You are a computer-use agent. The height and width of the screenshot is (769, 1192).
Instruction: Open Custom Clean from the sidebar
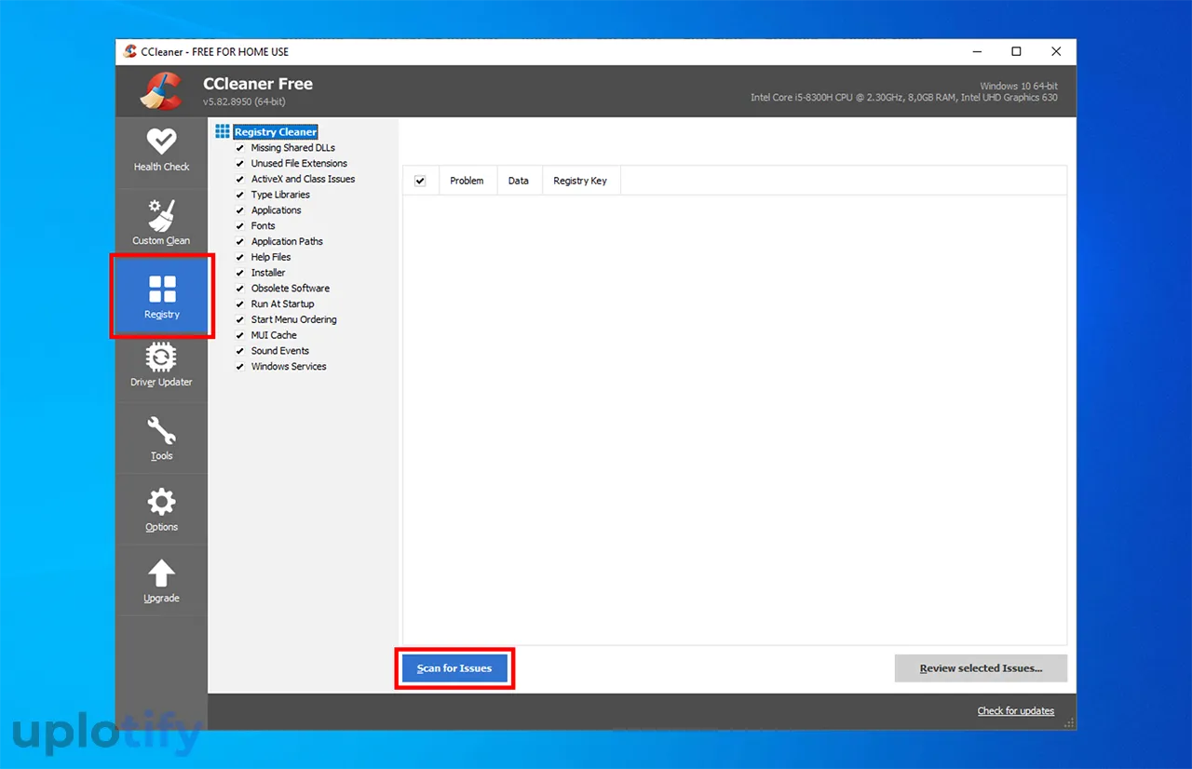click(x=161, y=223)
